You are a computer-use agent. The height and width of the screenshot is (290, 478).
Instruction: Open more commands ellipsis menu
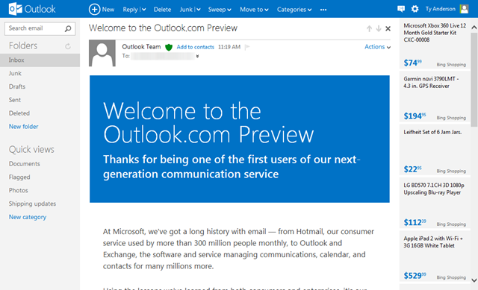pos(323,10)
